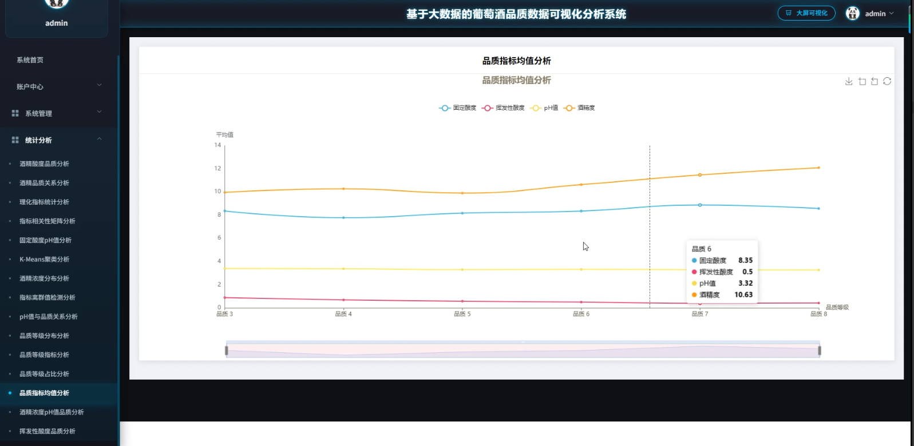Click the left handle of the data zoom slider
Image resolution: width=914 pixels, height=446 pixels.
[x=227, y=351]
